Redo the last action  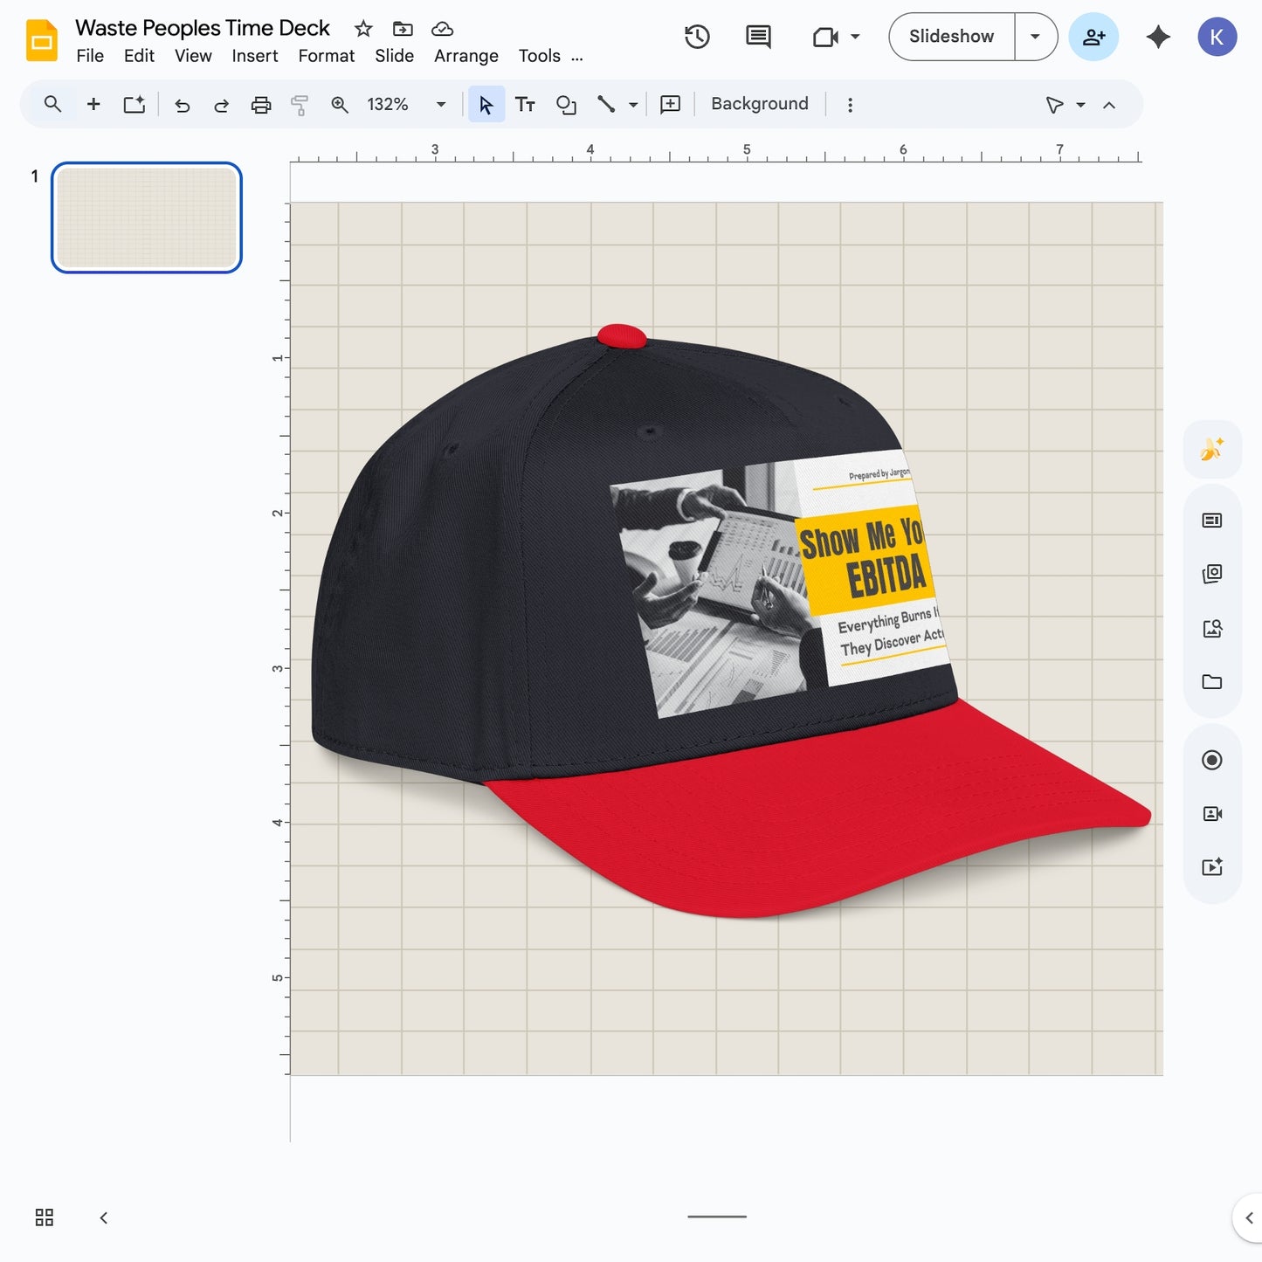pyautogui.click(x=221, y=106)
